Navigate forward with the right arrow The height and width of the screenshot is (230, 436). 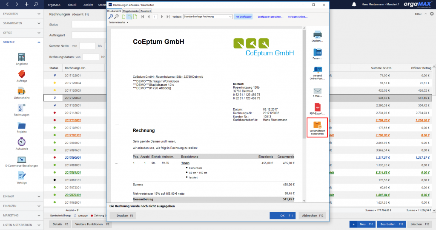pos(17,4)
